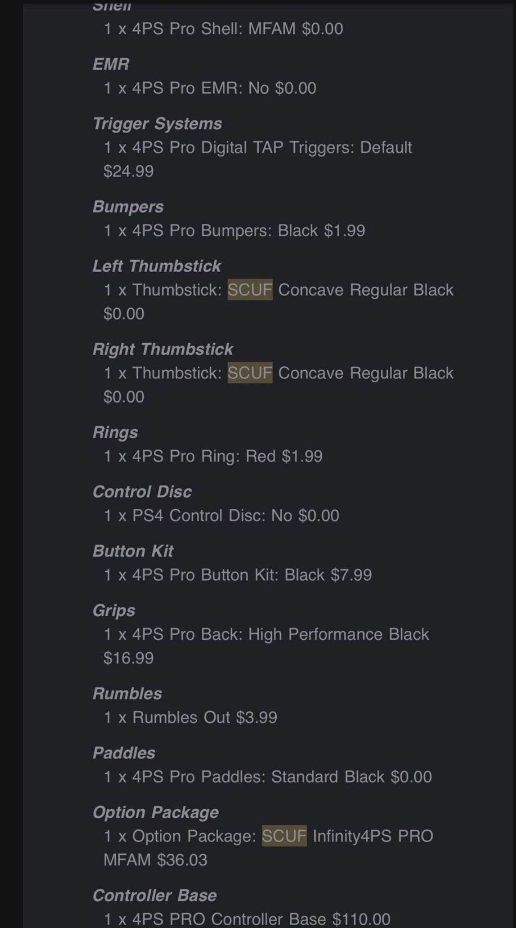The width and height of the screenshot is (516, 928).
Task: Select the Paddles heading
Action: (124, 753)
